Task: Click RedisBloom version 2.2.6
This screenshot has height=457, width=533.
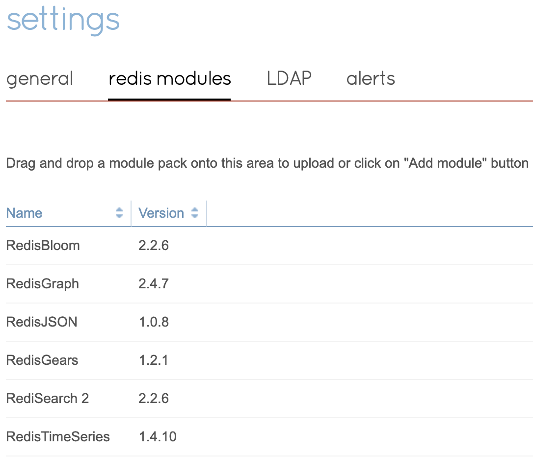Action: (154, 246)
